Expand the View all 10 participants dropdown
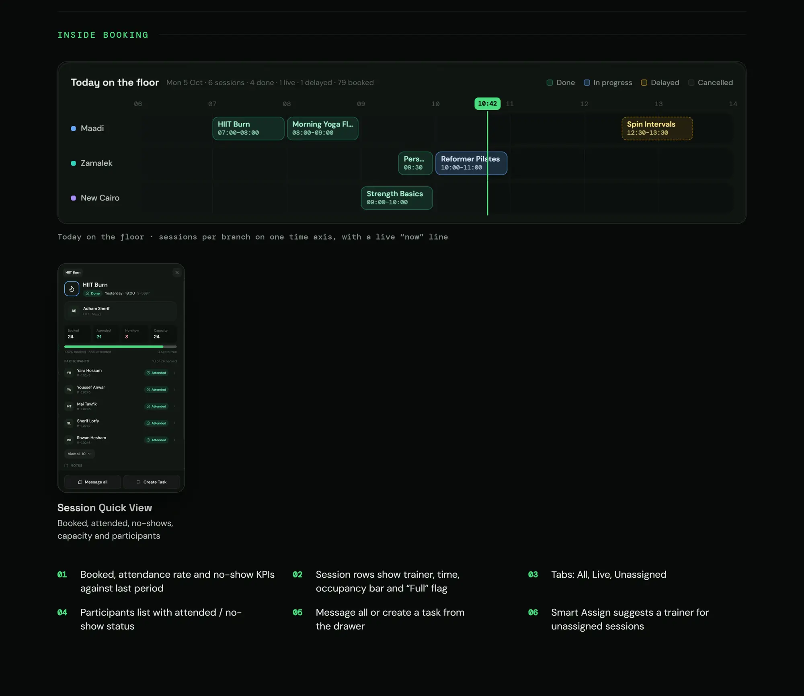Image resolution: width=804 pixels, height=696 pixels. point(79,454)
